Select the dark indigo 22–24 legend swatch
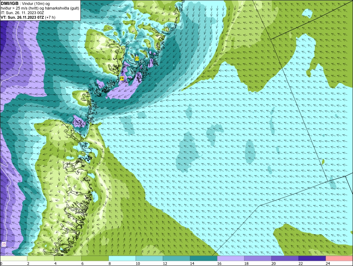 312,258
